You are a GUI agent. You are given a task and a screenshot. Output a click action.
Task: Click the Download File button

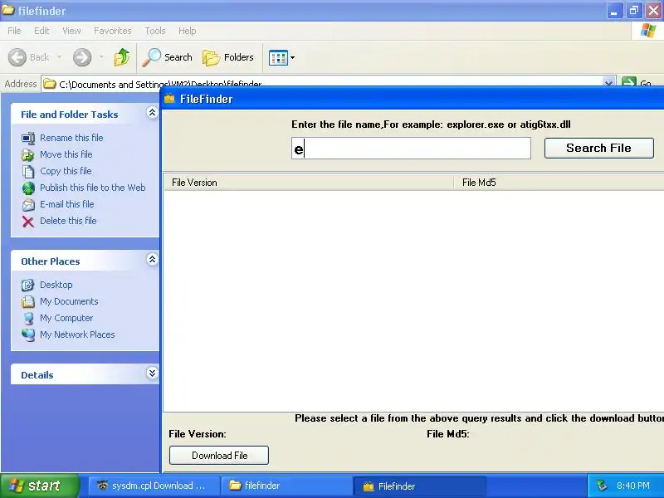[x=219, y=455]
